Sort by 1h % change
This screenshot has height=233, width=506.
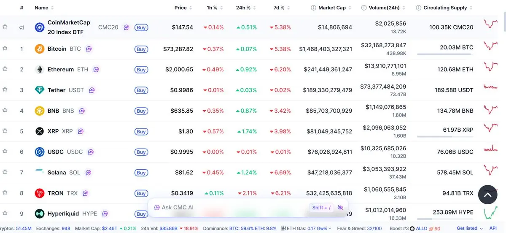pos(215,8)
